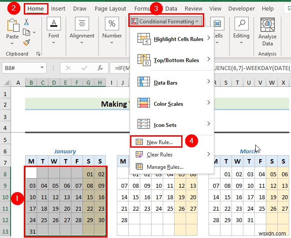Click the empty white cell B8

(31, 173)
